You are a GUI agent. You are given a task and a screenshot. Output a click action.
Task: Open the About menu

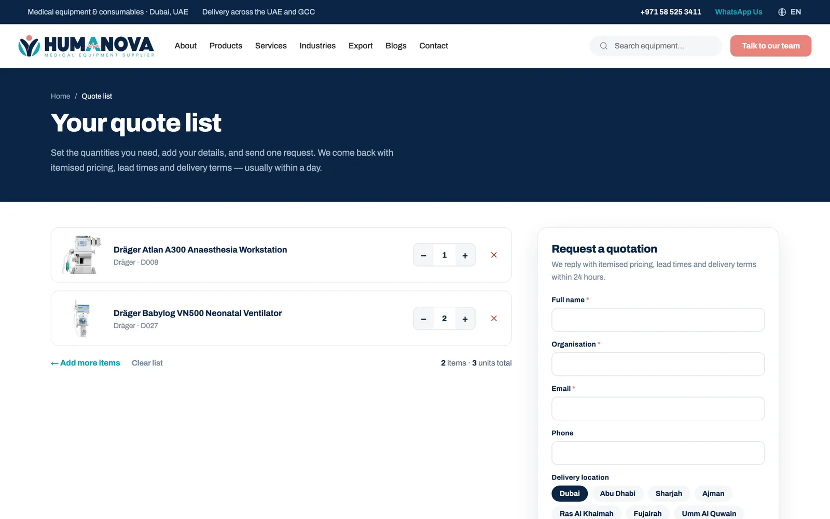click(x=186, y=46)
